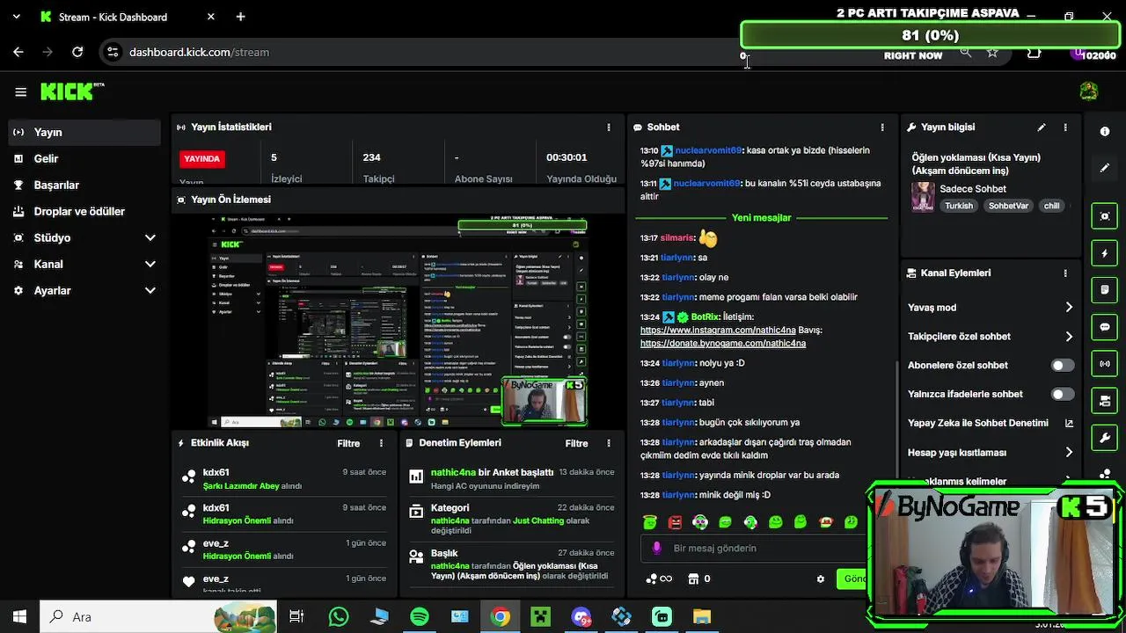Open Etkinlik Akışı three-dot menu
1126x633 pixels.
pyautogui.click(x=381, y=443)
